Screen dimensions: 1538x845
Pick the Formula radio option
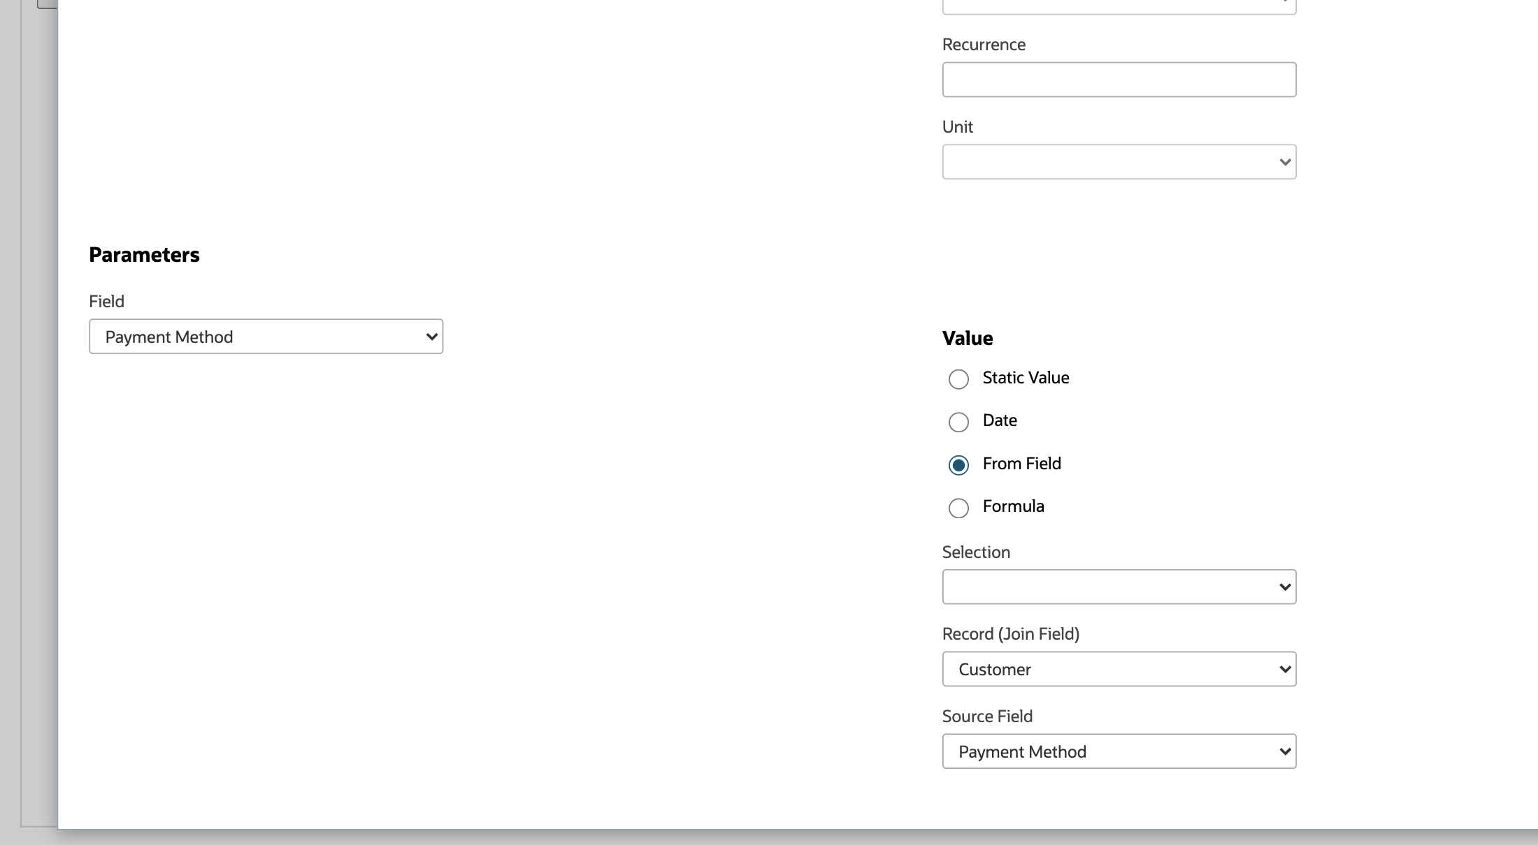click(x=958, y=508)
